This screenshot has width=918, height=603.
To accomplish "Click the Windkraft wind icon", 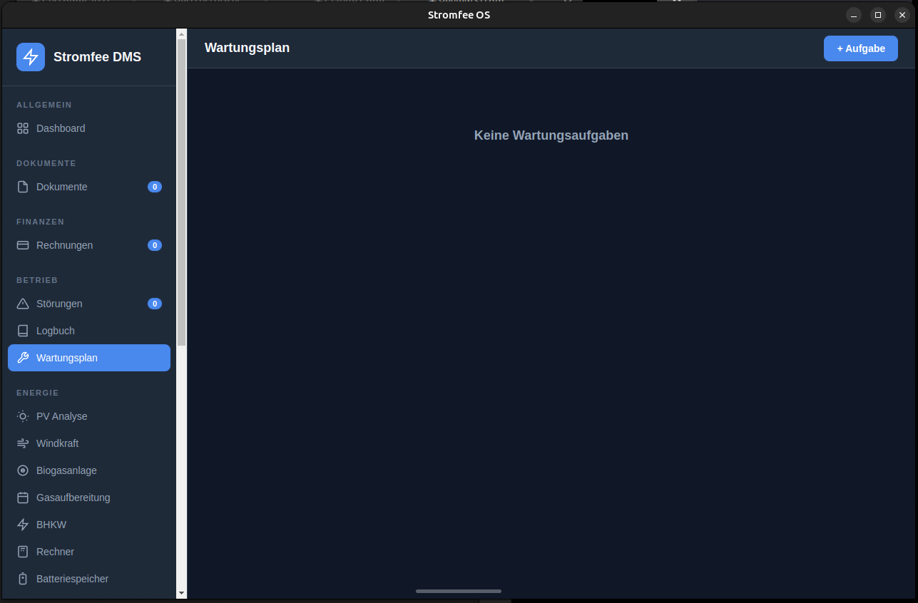I will point(23,443).
